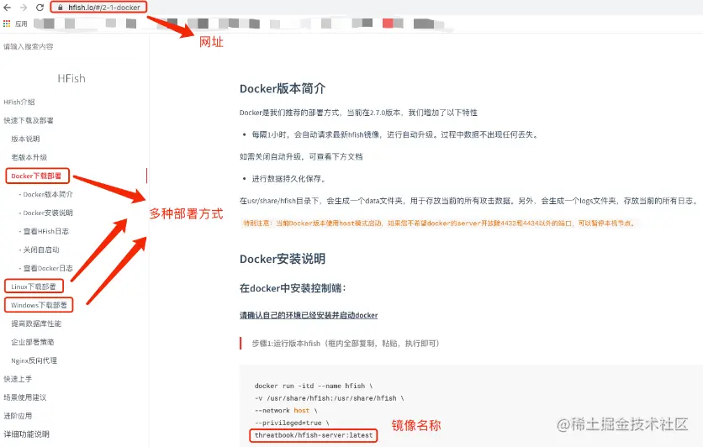
Task: Click code line docker run -itd --name hfish
Action: (314, 386)
